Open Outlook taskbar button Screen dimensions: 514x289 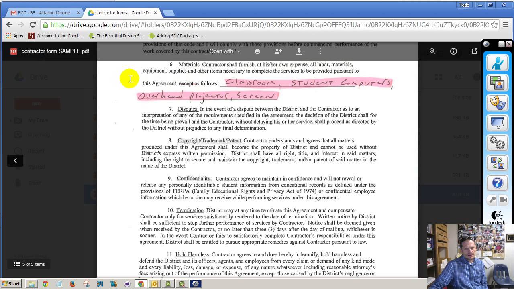point(155,284)
